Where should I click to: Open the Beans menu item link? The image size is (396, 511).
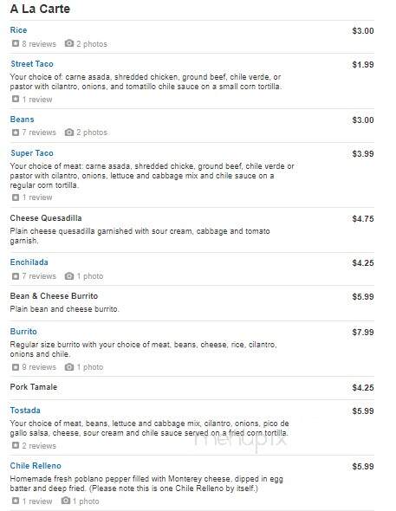pos(23,120)
